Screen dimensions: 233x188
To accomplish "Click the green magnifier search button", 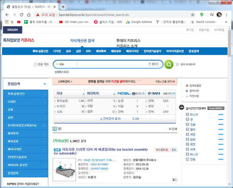I will (x=169, y=64).
